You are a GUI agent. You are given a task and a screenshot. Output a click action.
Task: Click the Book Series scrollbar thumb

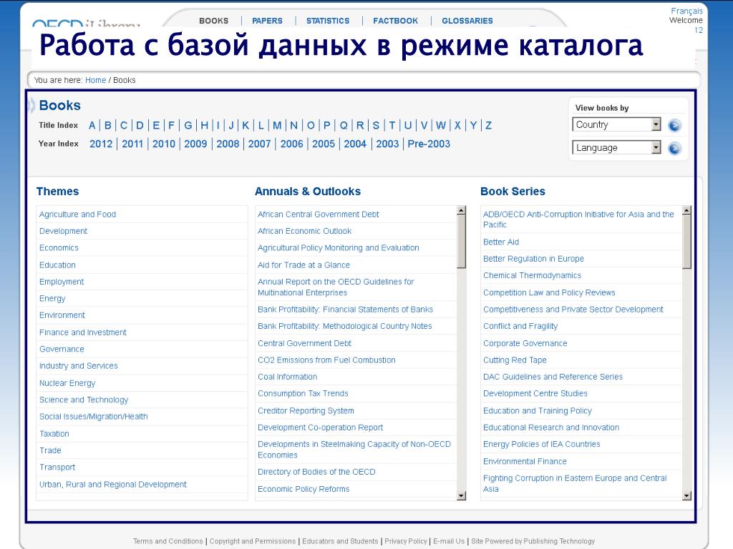(x=686, y=242)
